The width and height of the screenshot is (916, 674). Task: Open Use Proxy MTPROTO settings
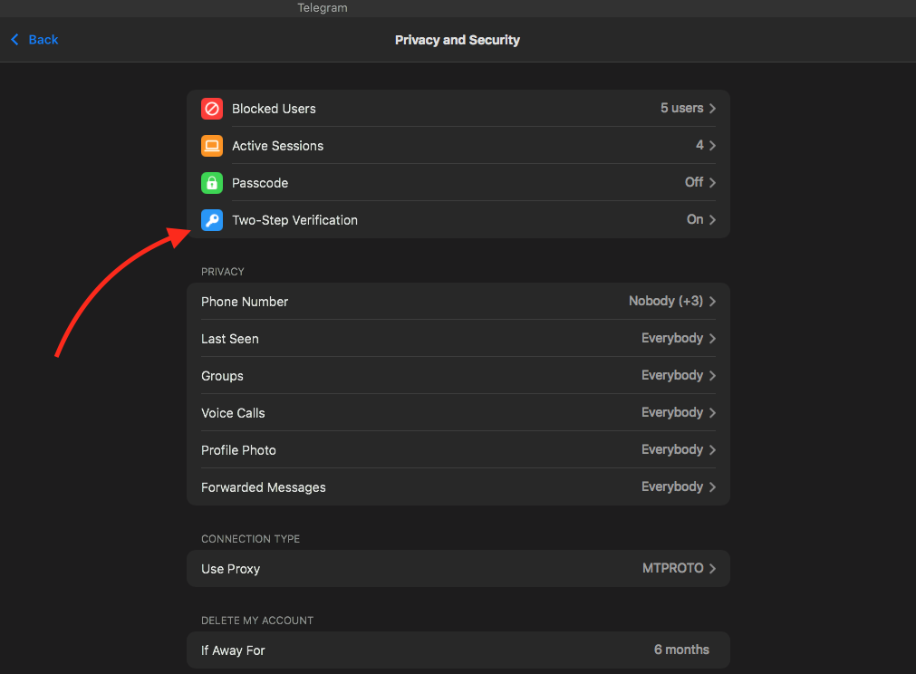tap(458, 569)
